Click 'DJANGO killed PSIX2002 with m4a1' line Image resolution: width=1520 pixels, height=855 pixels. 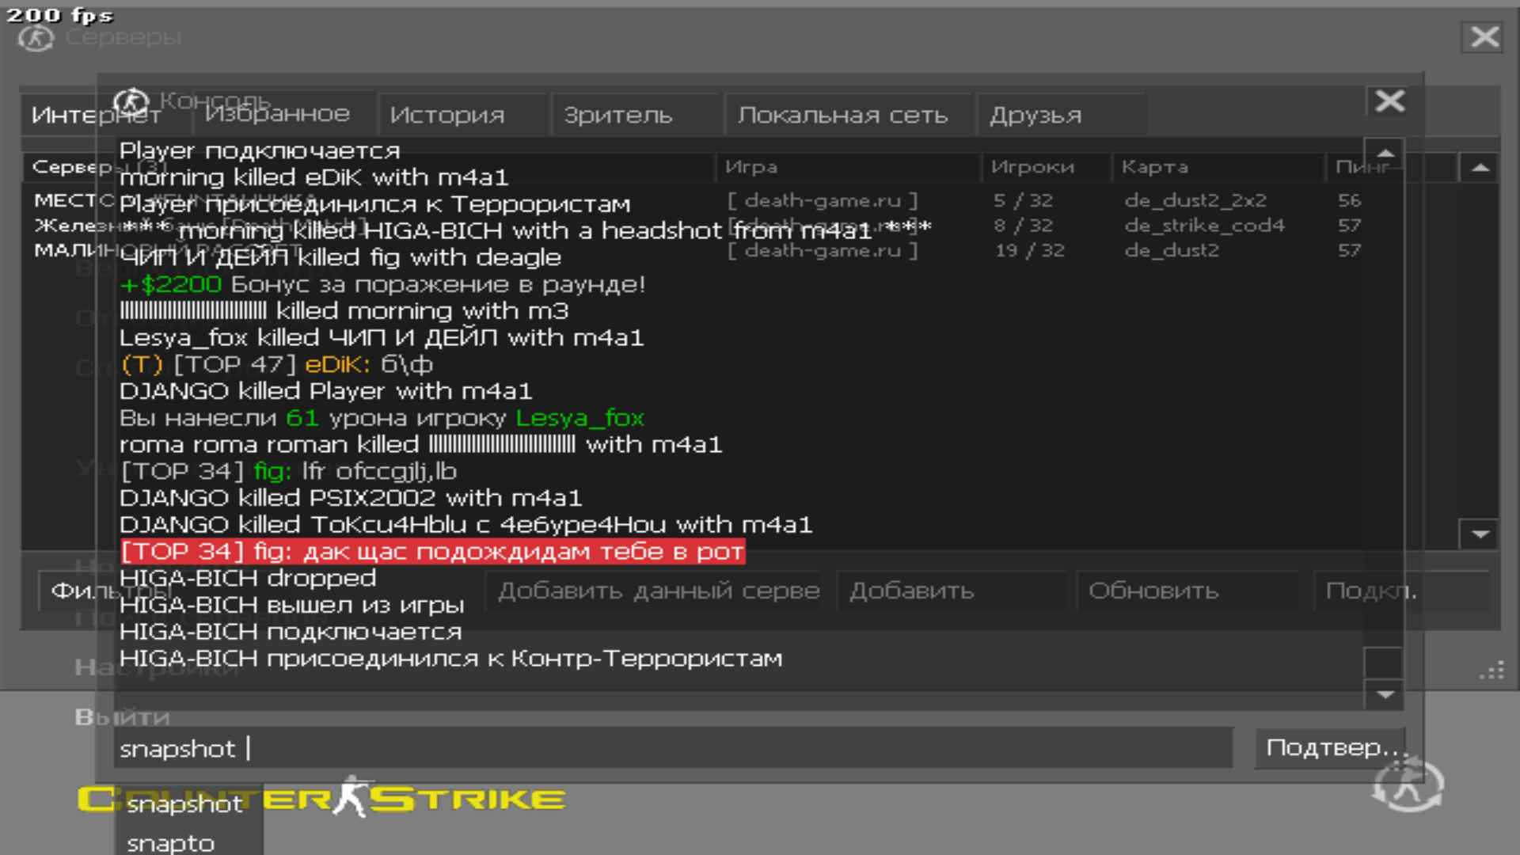(351, 498)
